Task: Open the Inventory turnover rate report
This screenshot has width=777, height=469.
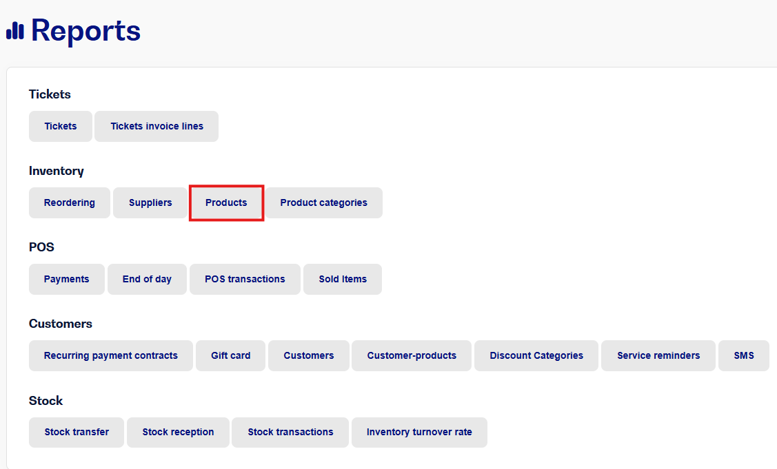Action: 419,432
